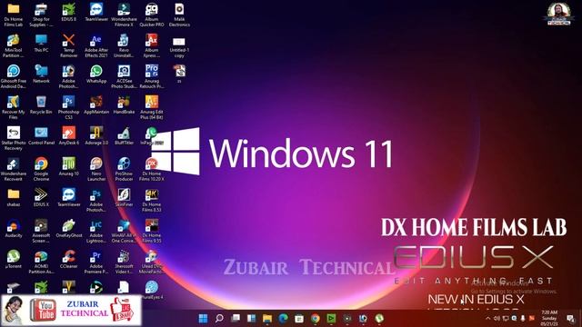Select the Control Panel desktop icon
This screenshot has height=327, width=582.
[x=41, y=135]
